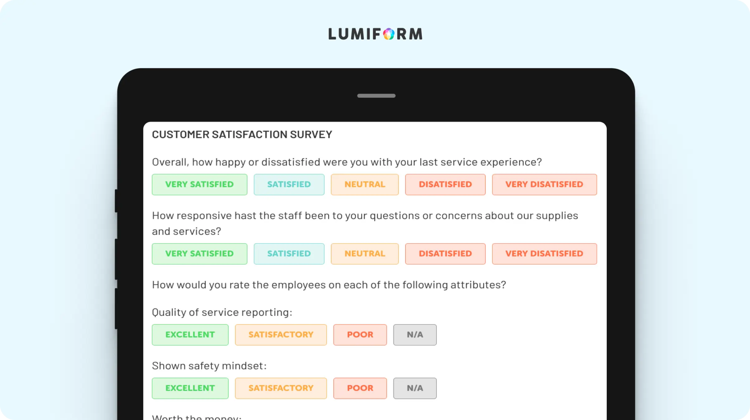Rate service reporting quality as Excellent
Image resolution: width=750 pixels, height=420 pixels.
coord(190,335)
